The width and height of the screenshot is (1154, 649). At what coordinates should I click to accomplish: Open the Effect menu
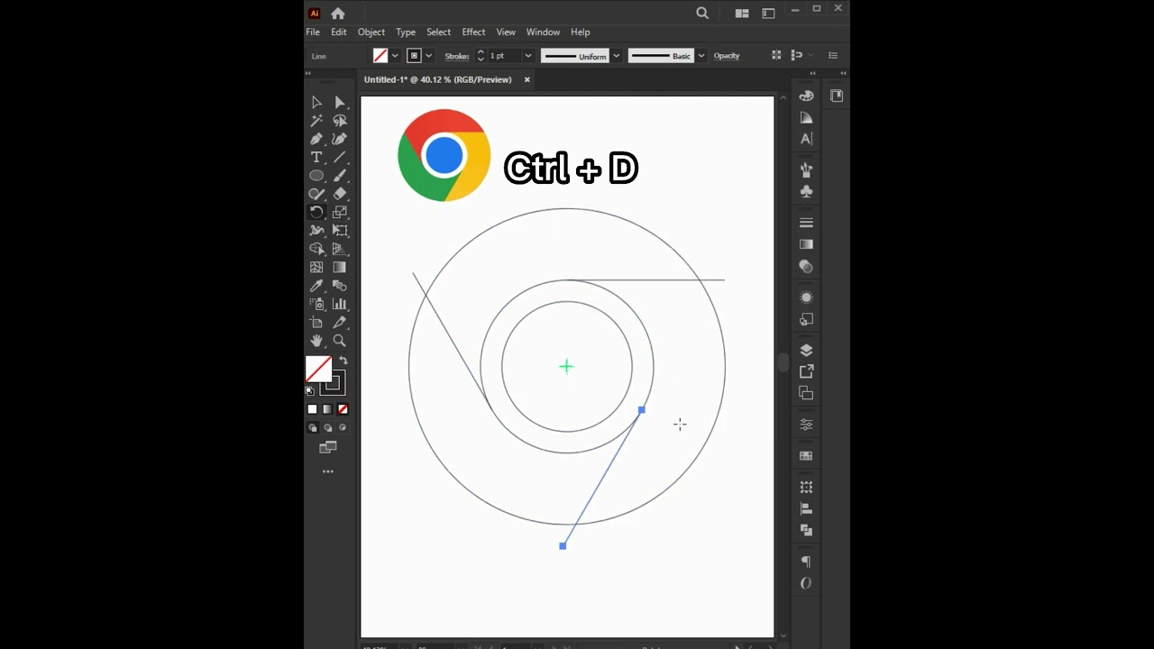pos(473,32)
